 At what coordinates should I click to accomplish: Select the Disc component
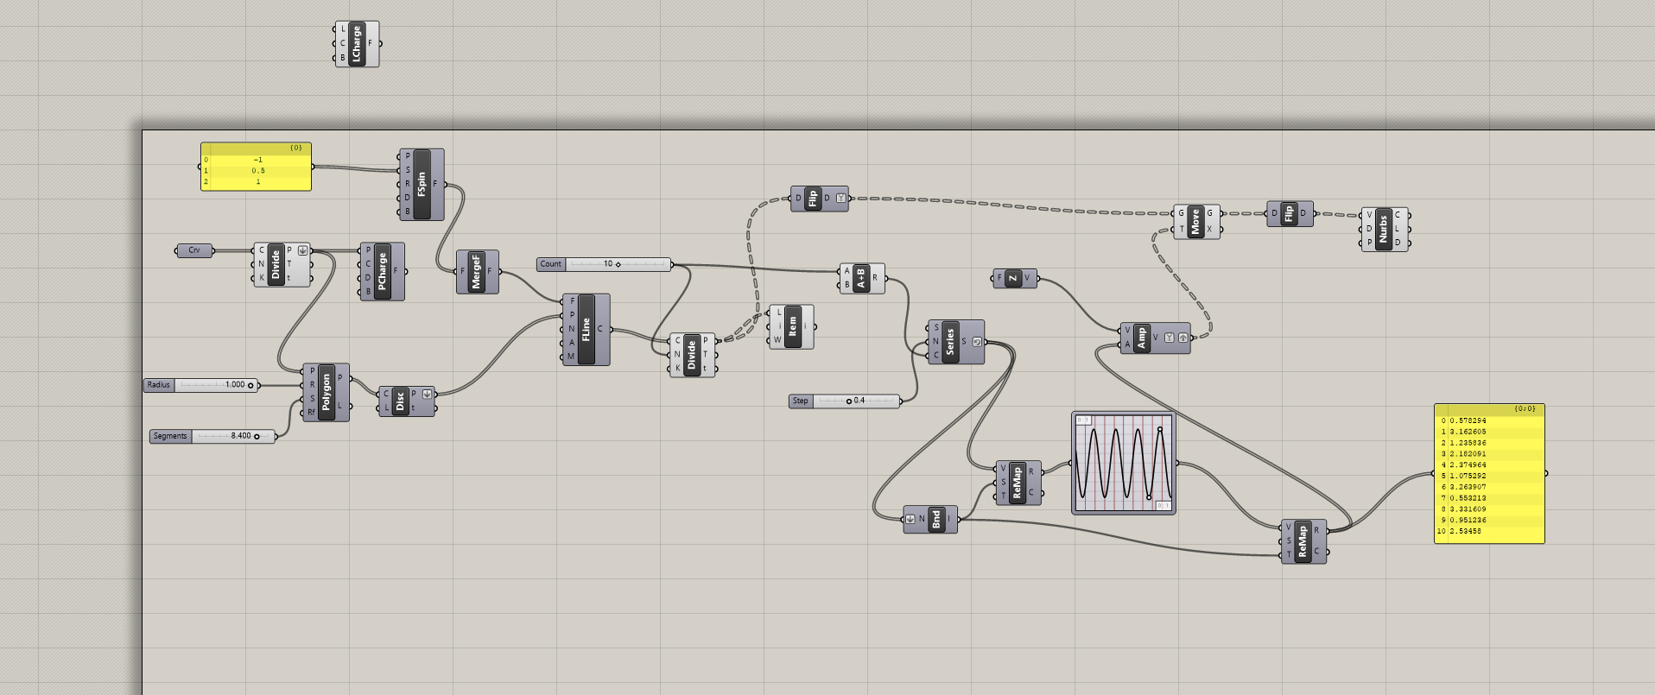[x=400, y=401]
